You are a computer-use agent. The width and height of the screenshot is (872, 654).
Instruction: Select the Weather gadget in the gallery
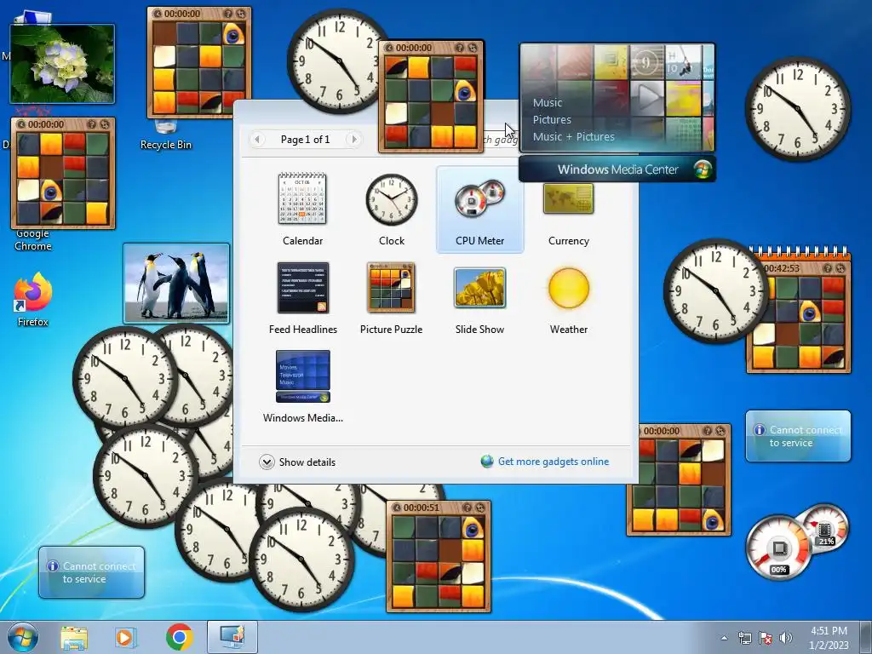coord(568,298)
